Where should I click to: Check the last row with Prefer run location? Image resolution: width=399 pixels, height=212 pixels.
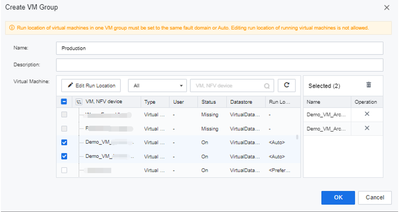[64, 170]
